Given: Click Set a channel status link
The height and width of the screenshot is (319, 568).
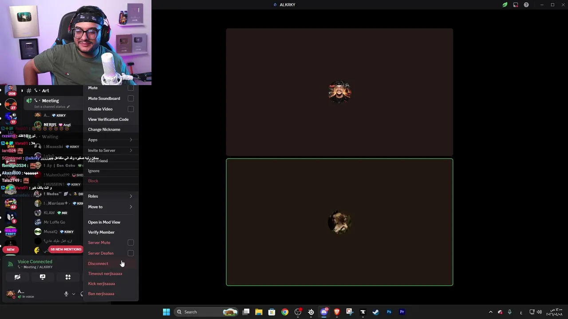Looking at the screenshot, I should tap(52, 107).
